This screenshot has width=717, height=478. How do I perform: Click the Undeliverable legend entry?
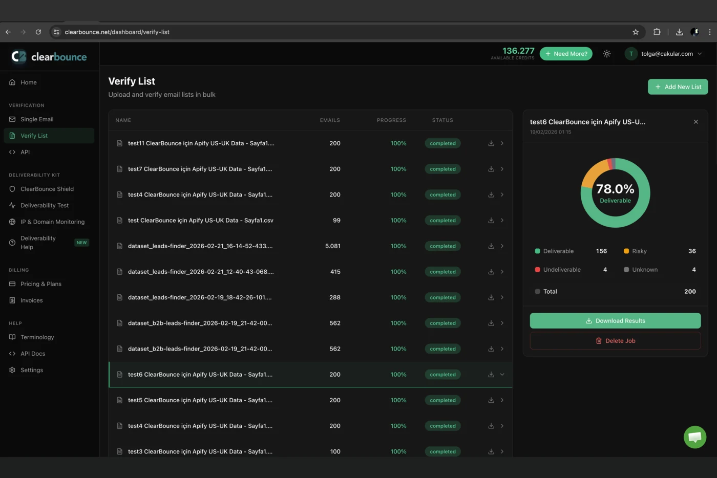[x=571, y=270]
